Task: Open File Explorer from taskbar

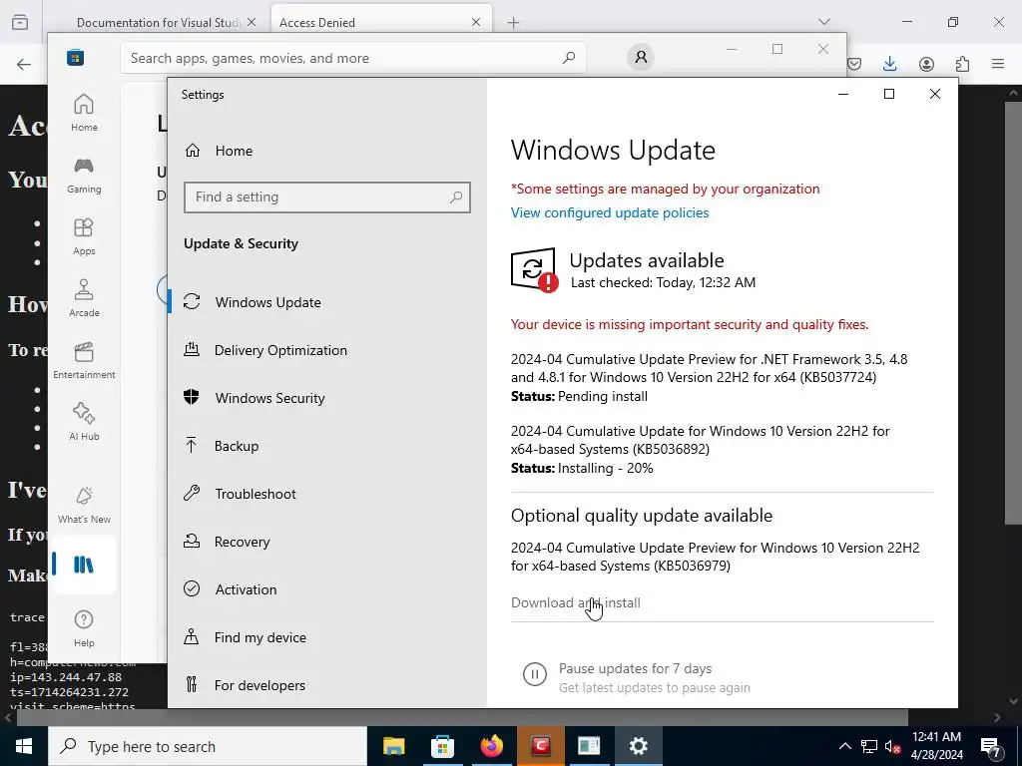Action: click(393, 746)
